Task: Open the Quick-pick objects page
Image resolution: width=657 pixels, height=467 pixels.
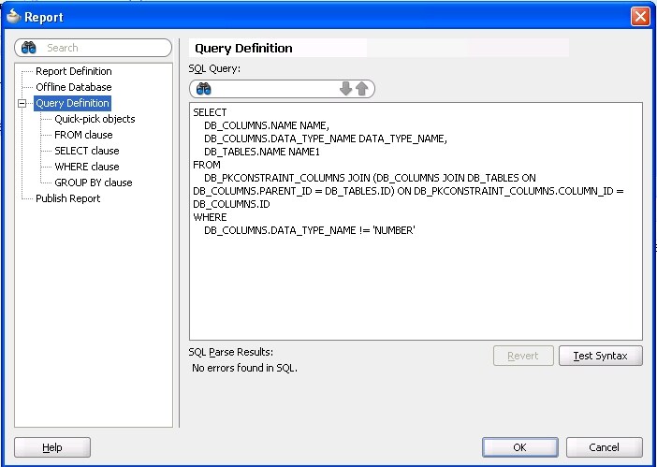Action: [95, 119]
